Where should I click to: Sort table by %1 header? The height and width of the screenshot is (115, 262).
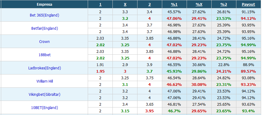point(174,5)
